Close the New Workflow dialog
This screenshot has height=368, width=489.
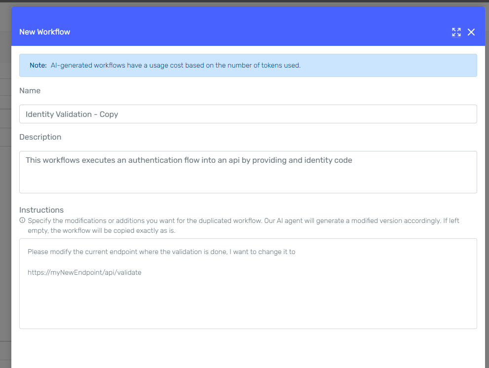tap(471, 32)
